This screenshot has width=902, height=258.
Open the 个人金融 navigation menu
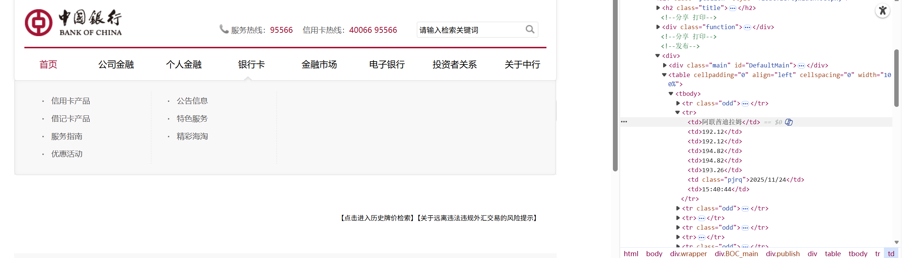[x=184, y=64]
